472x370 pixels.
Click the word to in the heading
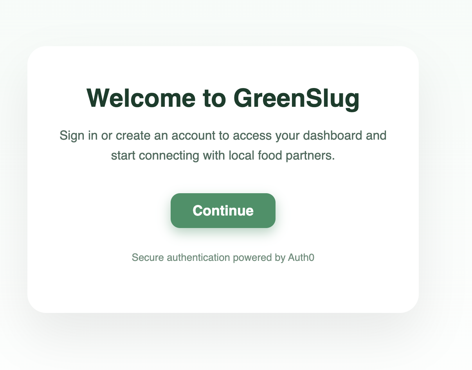214,99
